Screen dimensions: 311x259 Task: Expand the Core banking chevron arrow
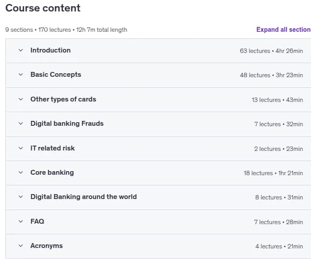tap(21, 173)
